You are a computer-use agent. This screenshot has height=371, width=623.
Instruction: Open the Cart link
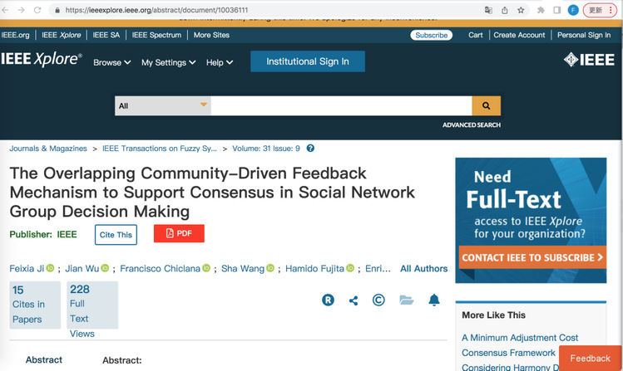click(x=475, y=35)
